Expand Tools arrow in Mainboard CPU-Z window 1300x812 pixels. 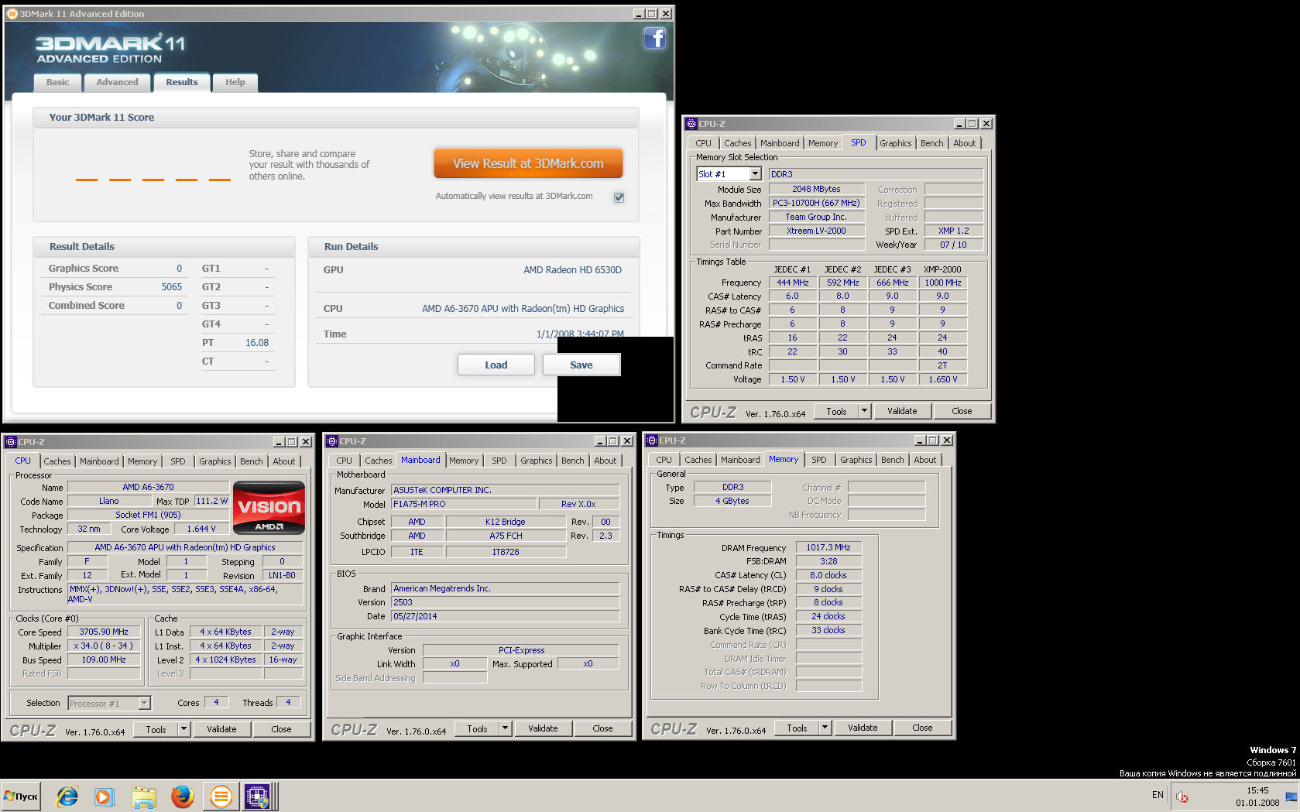[x=505, y=728]
